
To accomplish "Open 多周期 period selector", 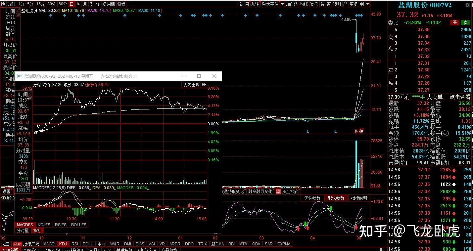I will pos(109,4).
